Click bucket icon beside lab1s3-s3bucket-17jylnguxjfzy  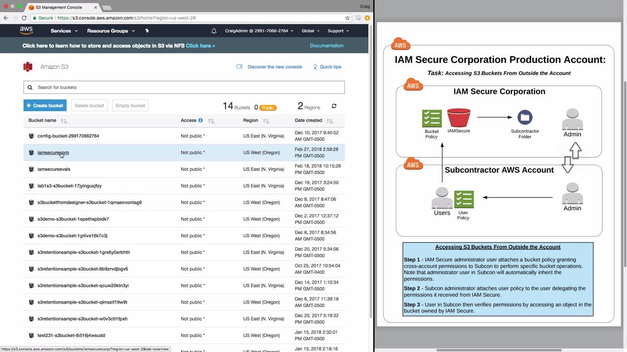(31, 186)
